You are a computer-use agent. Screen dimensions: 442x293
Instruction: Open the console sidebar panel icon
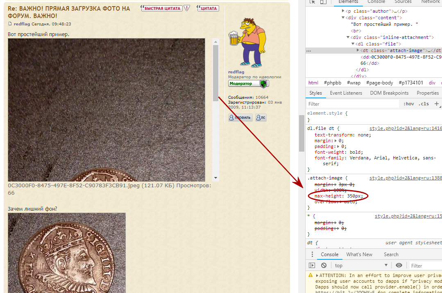point(312,266)
